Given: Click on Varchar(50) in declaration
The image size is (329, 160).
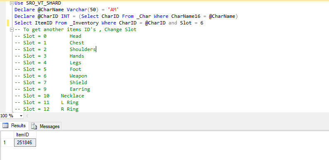Looking at the screenshot, I should coord(83,10).
